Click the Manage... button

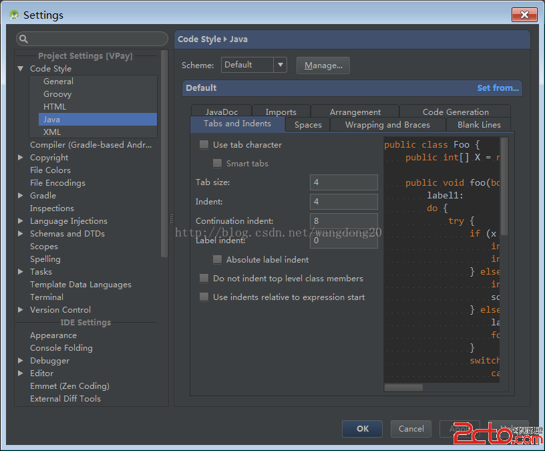click(x=323, y=65)
